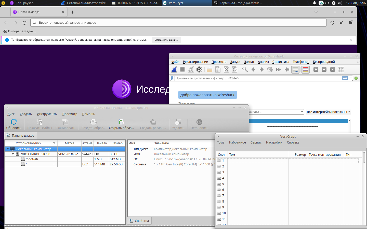Viewport: 367px width, 229px height.
Task: Click the Wireshark display filter input field
Action: pos(258,78)
